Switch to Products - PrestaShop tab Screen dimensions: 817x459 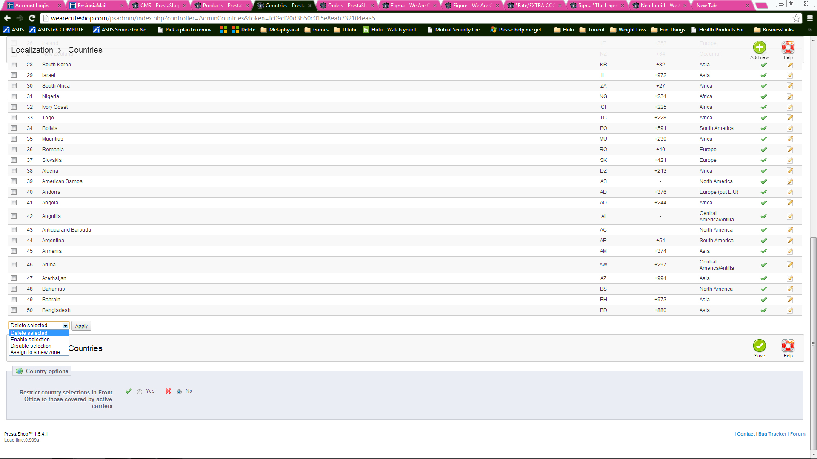[222, 6]
